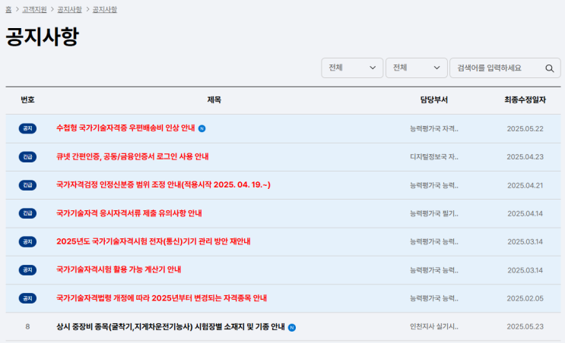Open notice 국가기술자격법령 개정 변경되는 자격종목 안내
Screen dimensions: 565x343
click(161, 298)
